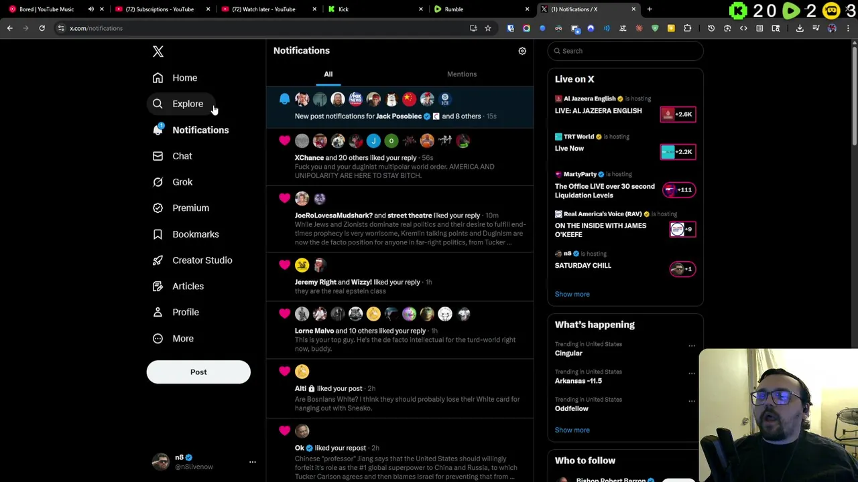Go to Profile page
This screenshot has height=482, width=858.
click(176, 312)
